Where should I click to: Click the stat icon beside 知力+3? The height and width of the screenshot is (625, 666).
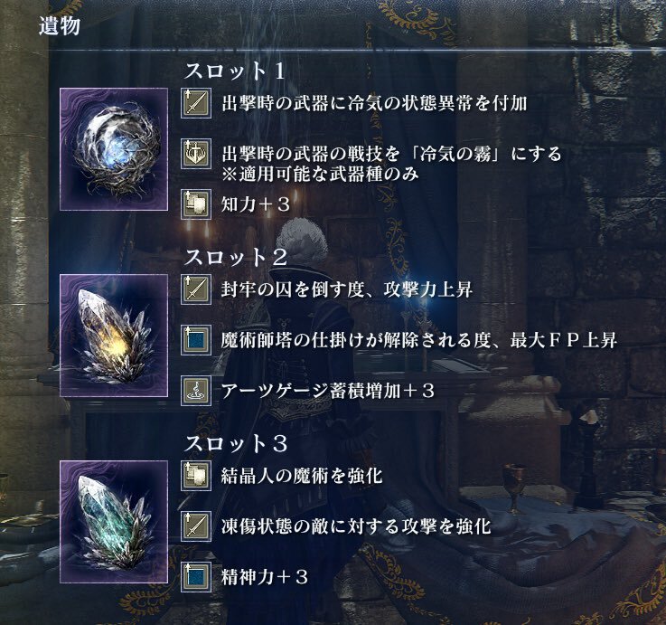tap(196, 204)
